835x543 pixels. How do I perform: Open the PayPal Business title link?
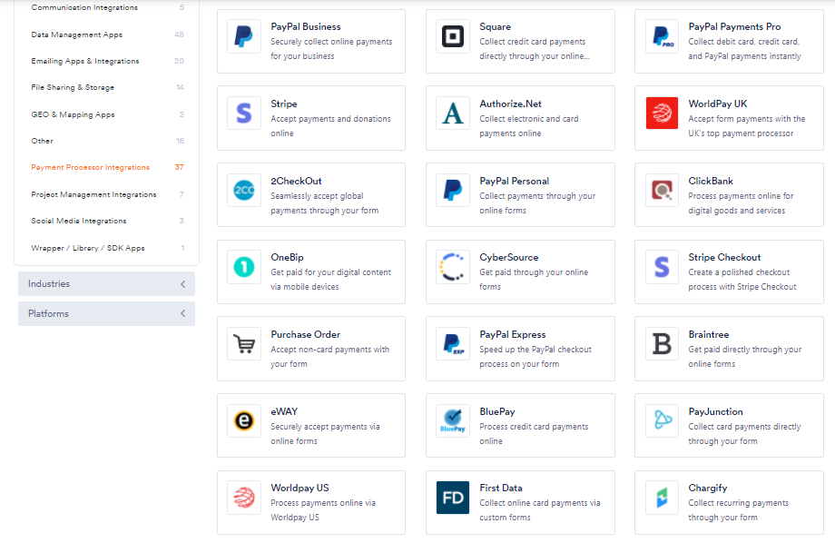306,26
